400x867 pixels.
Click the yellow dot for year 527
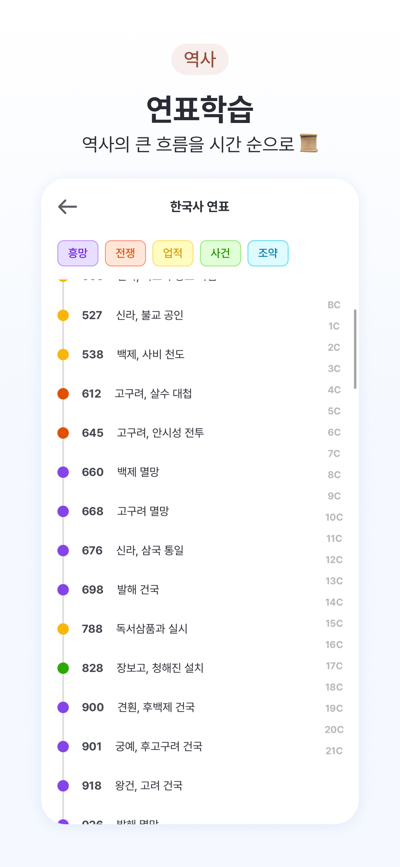[63, 315]
